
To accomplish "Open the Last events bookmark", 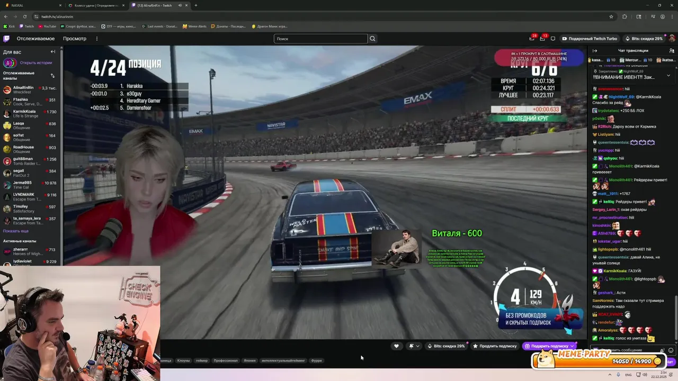I will [x=159, y=26].
